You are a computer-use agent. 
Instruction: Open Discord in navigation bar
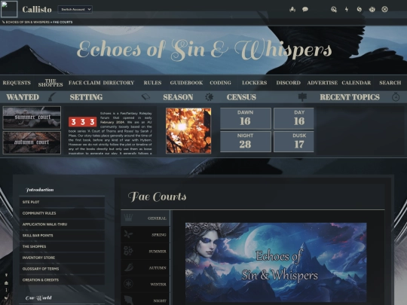[x=289, y=83]
